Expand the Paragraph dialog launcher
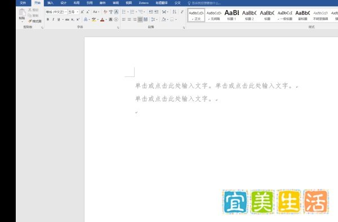The image size is (338, 222). 184,28
